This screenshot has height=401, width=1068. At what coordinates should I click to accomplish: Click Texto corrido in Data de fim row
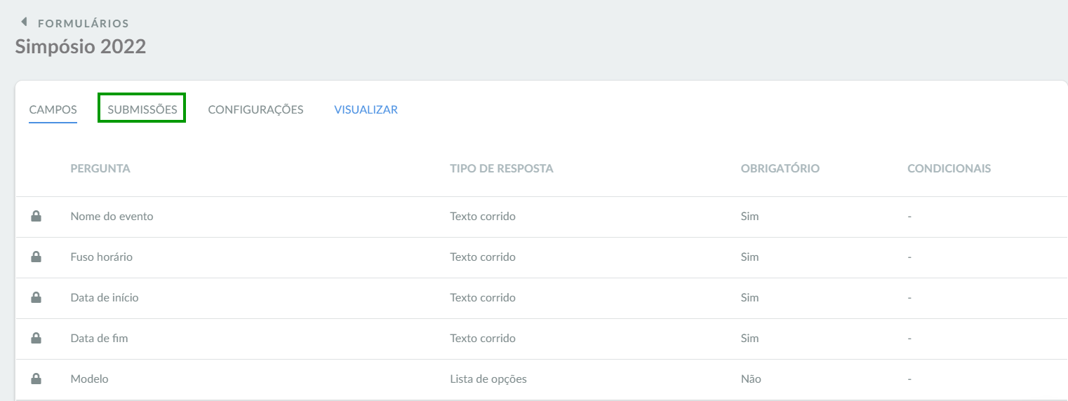(x=483, y=338)
